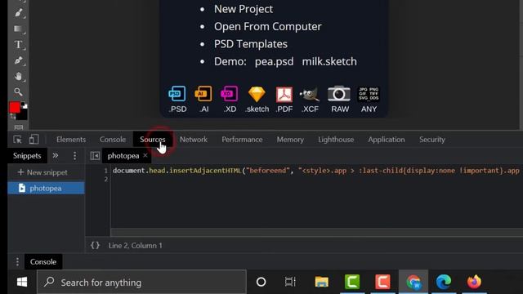The width and height of the screenshot is (523, 294).
Task: Open Microsoft Edge on taskbar
Action: click(444, 282)
